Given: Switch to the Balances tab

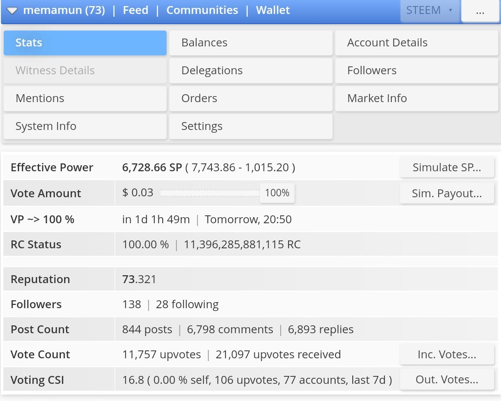Looking at the screenshot, I should [250, 43].
